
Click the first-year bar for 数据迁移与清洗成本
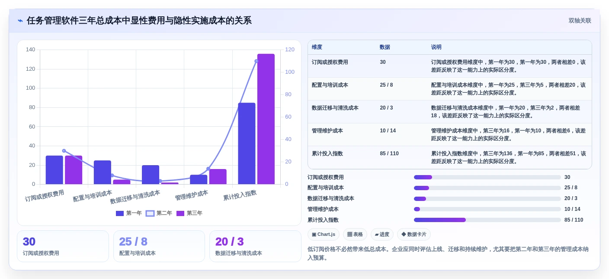coord(151,175)
